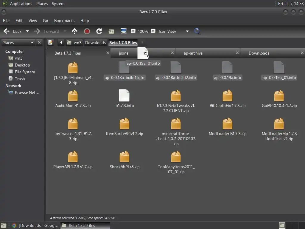Click the panel clock Fri Jul 7

pos(291,4)
